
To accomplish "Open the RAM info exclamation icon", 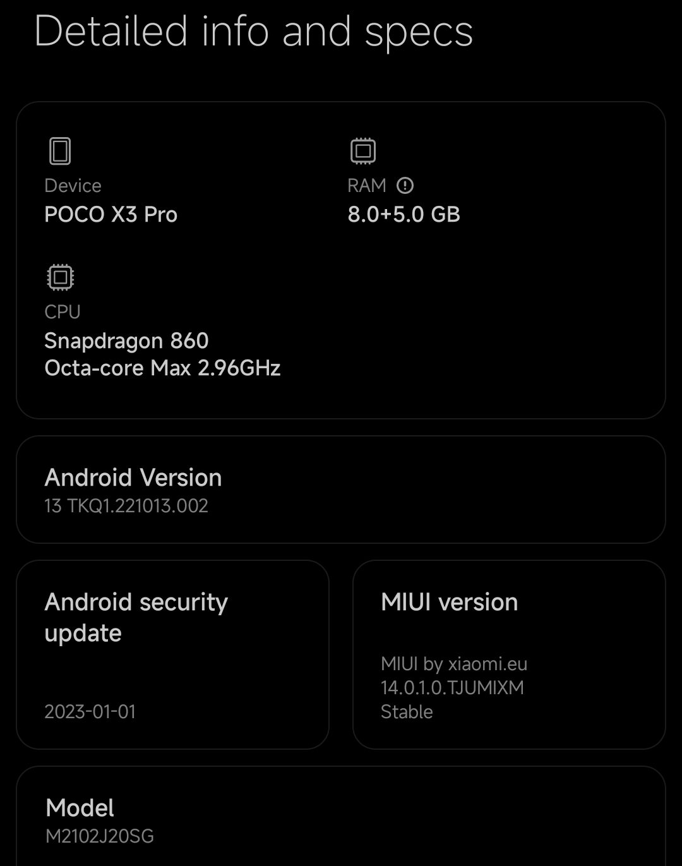I will point(405,186).
